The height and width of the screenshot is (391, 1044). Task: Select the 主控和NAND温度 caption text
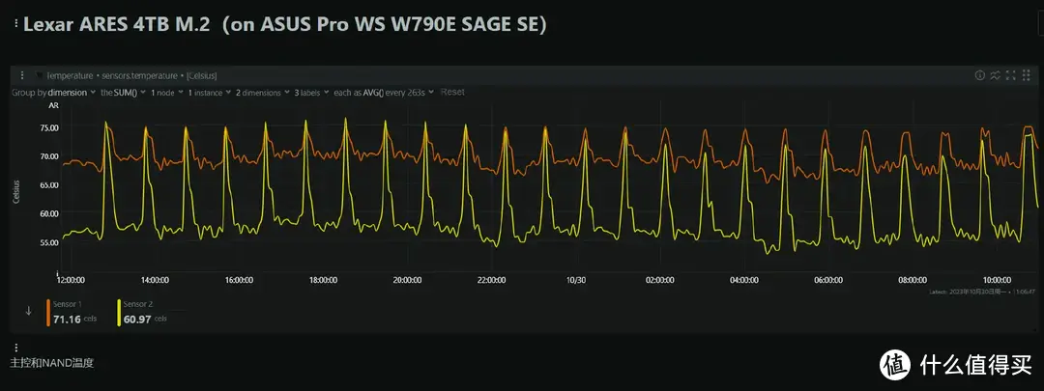(52, 363)
